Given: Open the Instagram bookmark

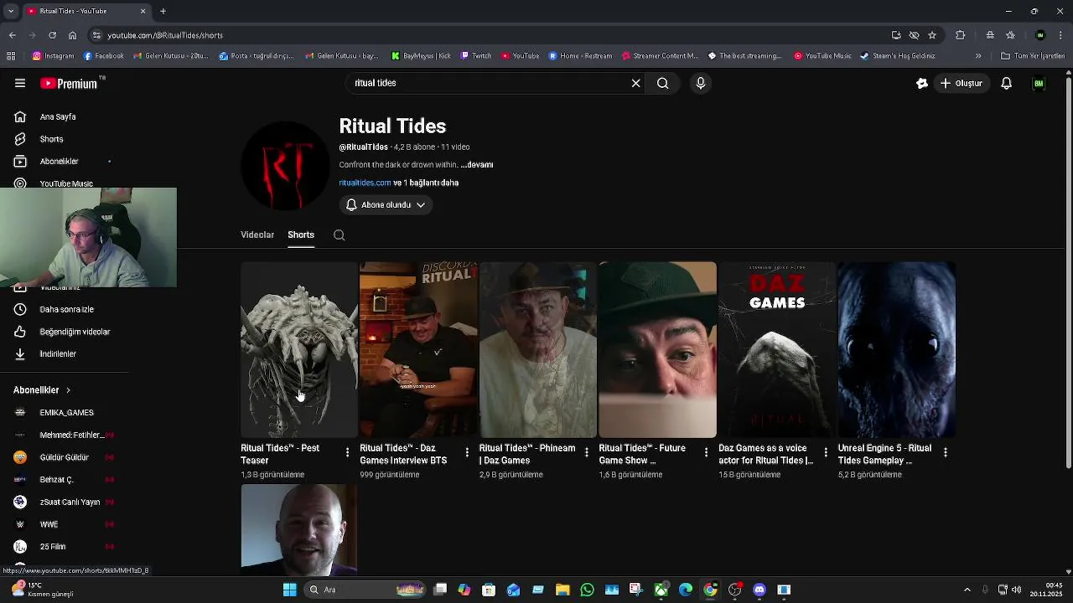Looking at the screenshot, I should click(x=54, y=56).
